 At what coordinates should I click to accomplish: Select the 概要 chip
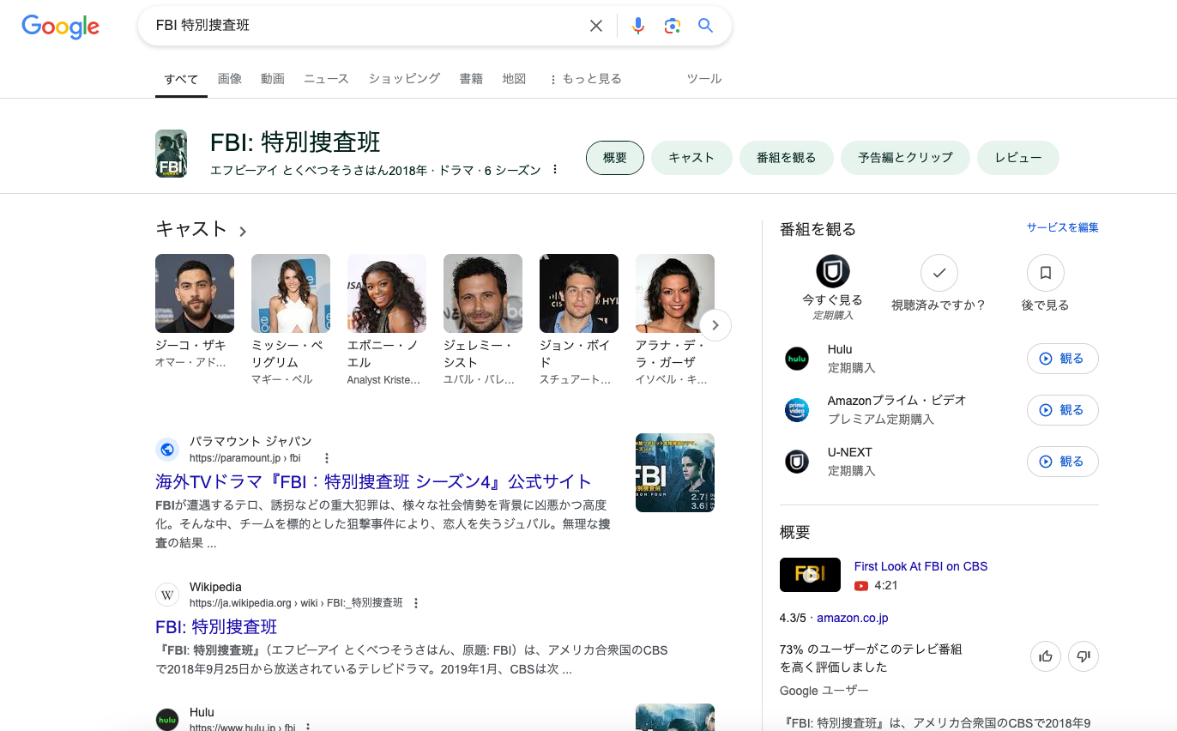(615, 158)
